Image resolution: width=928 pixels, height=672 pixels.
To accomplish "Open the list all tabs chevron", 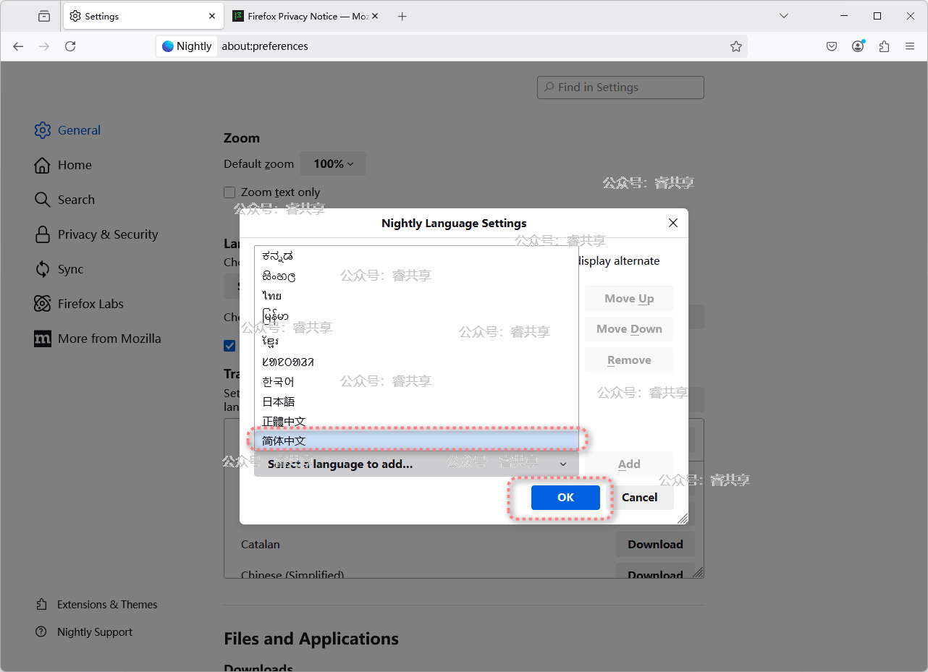I will pos(784,16).
